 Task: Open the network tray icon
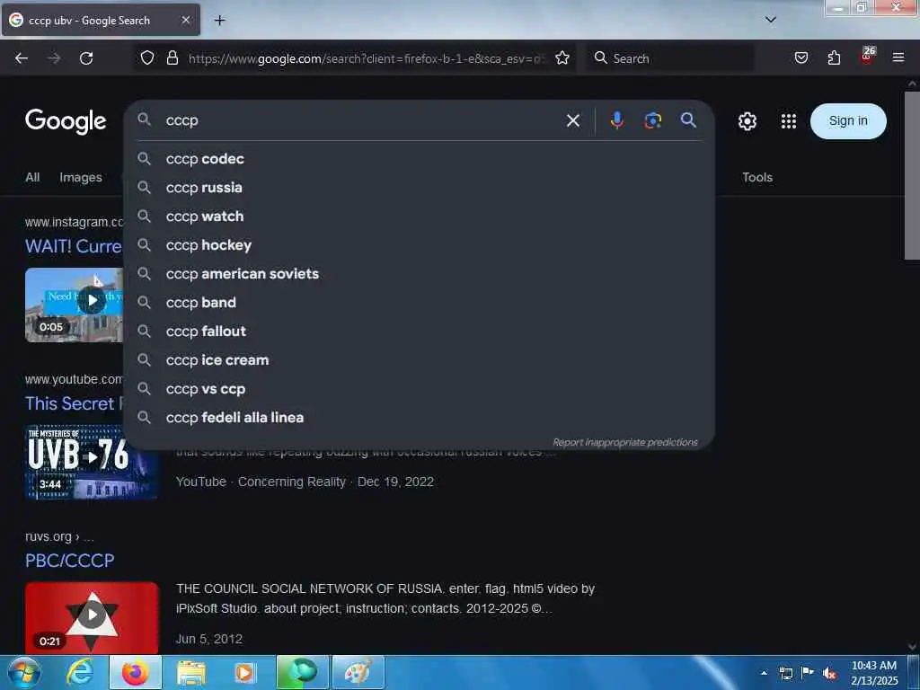pos(785,673)
